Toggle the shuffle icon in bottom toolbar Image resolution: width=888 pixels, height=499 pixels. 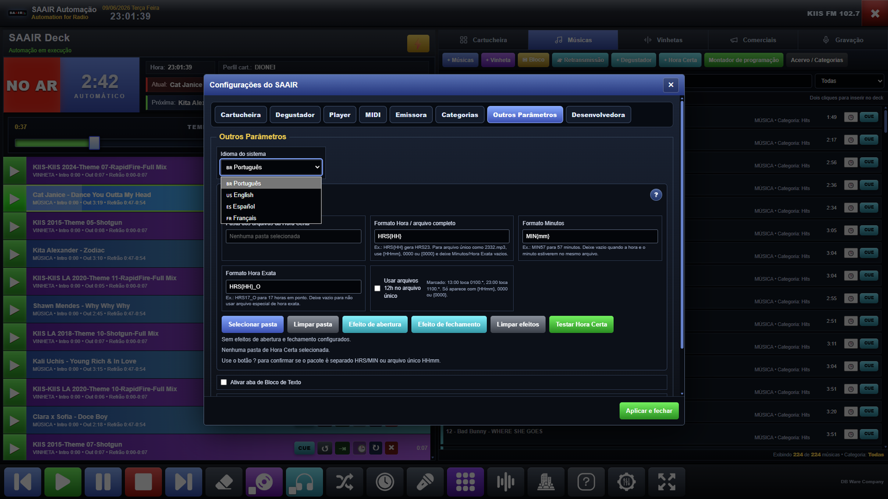tap(345, 482)
